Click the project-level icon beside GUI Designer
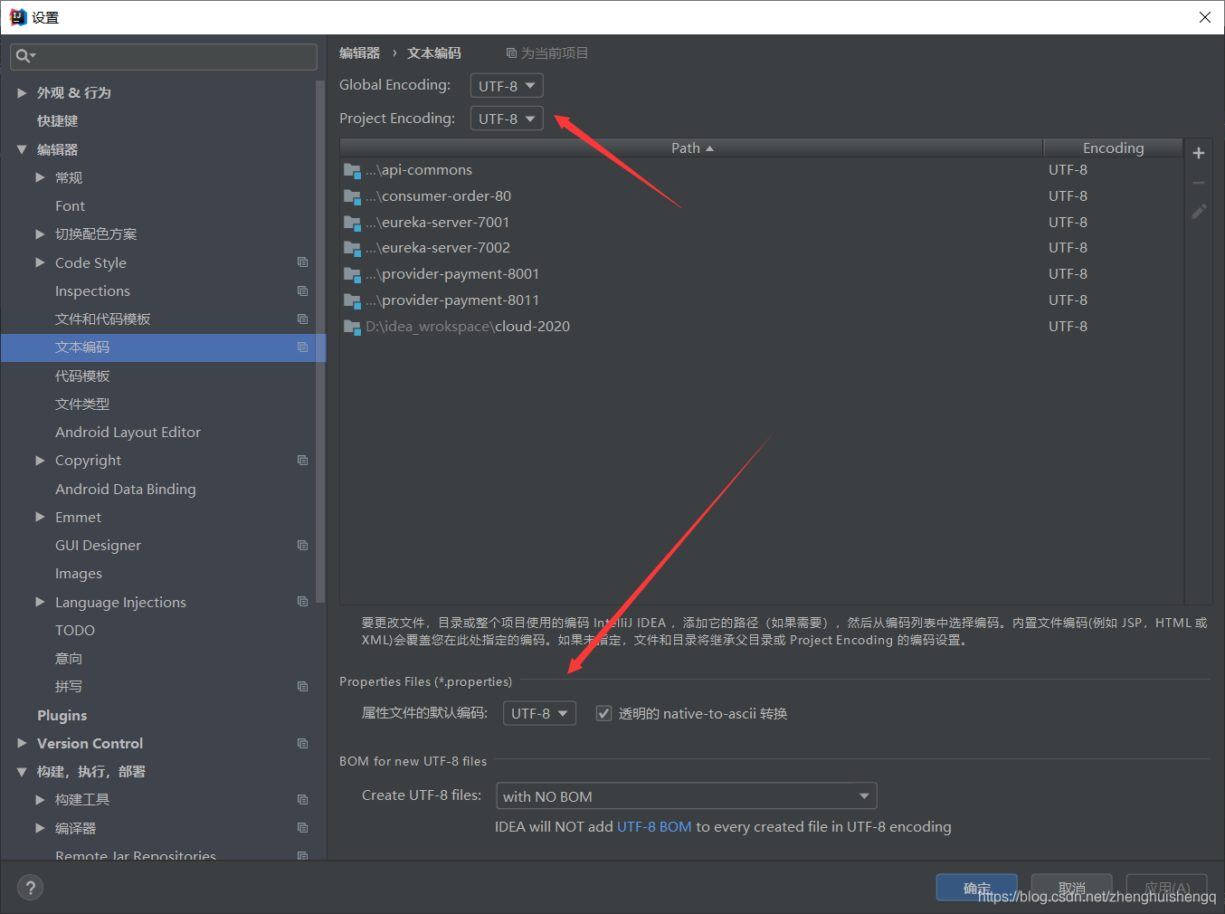The width and height of the screenshot is (1225, 914). 302,545
